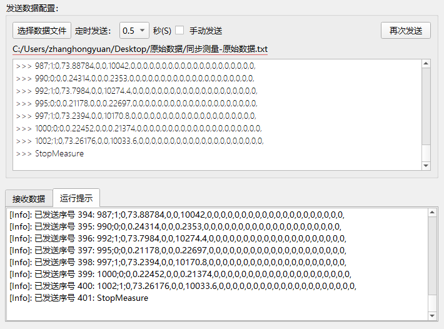Switch to the 接收数据 tab
This screenshot has height=329, width=444.
point(29,198)
